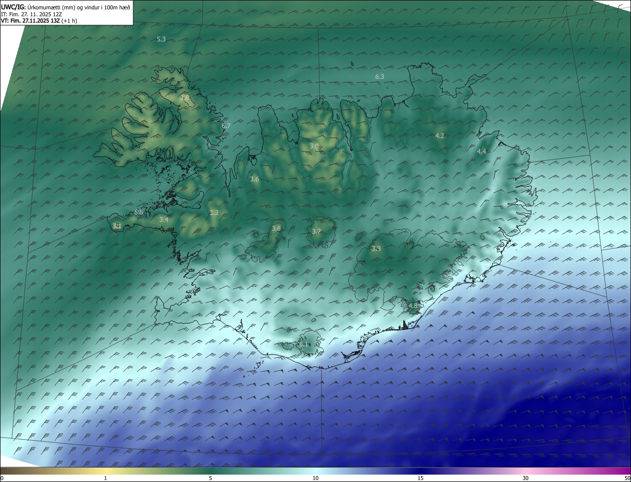Click the 6.5 value label on Snæfellsnes coast
The image size is (631, 482).
(x=139, y=212)
